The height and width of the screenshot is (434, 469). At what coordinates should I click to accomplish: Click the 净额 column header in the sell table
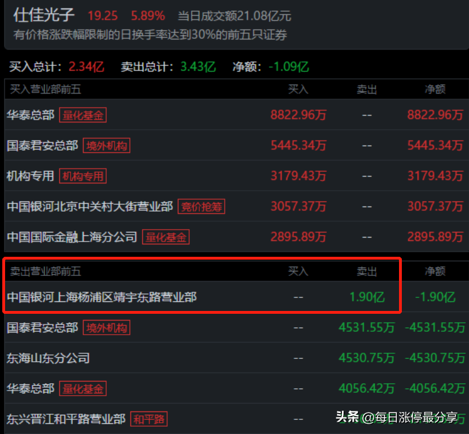[435, 271]
